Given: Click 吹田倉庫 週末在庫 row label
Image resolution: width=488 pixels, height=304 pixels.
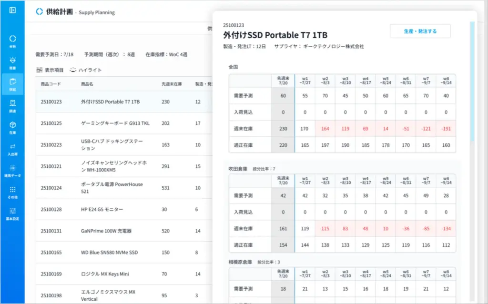Looking at the screenshot, I should coord(244,228).
